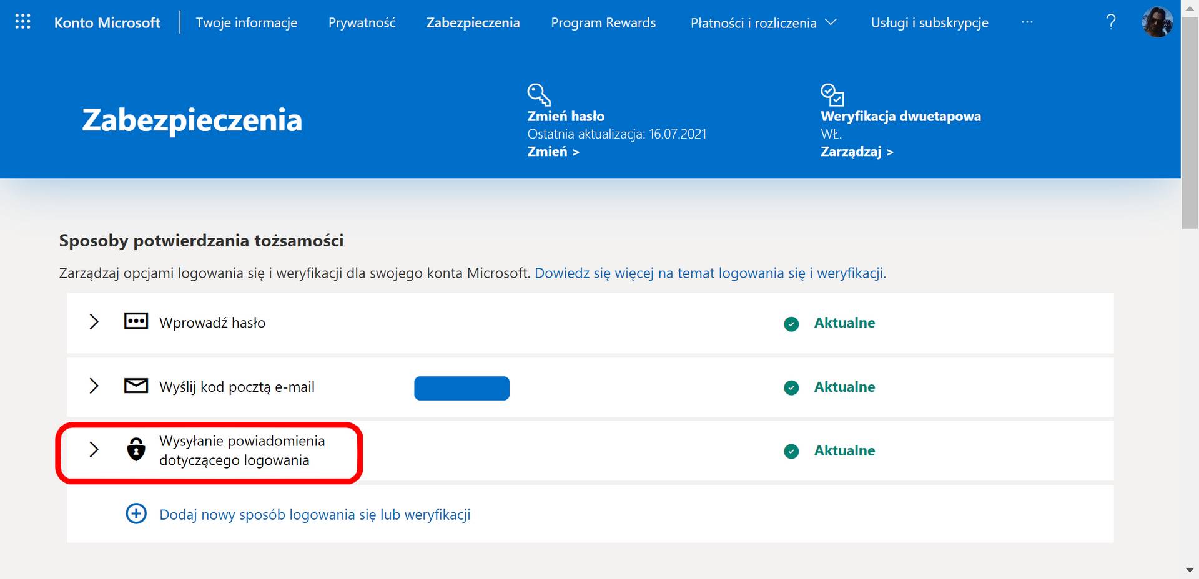Click the plus circle icon to add method
Viewport: 1199px width, 579px height.
coord(136,513)
